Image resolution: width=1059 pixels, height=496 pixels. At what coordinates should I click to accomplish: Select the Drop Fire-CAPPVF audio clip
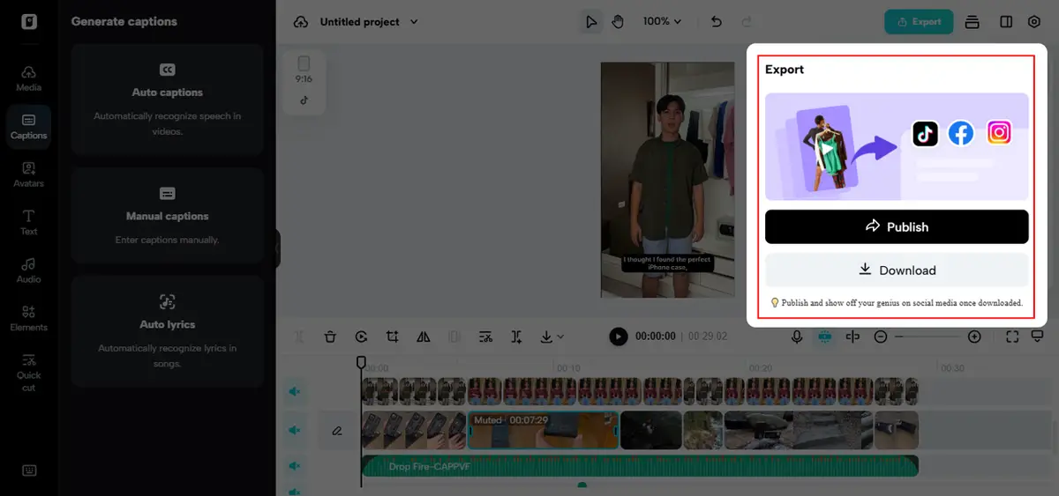[640, 466]
